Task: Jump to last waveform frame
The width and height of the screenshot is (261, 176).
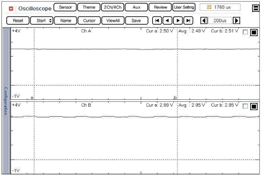Action: click(x=189, y=20)
